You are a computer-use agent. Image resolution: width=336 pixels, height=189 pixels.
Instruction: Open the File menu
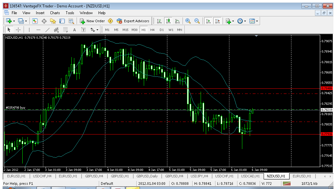[14, 13]
